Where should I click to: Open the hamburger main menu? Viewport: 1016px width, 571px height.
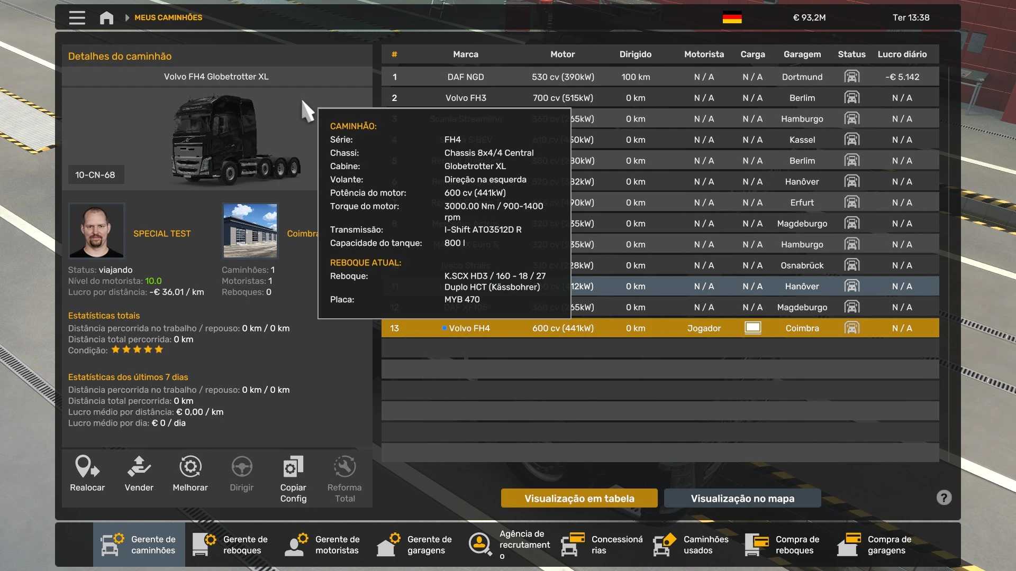tap(77, 17)
